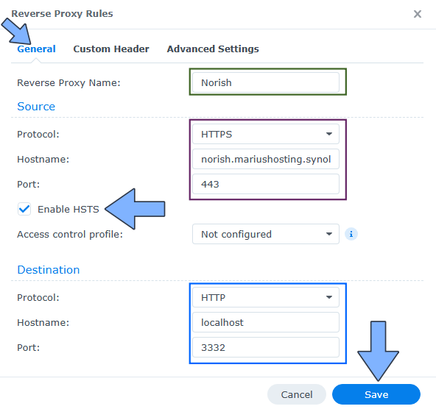The width and height of the screenshot is (436, 409).
Task: Click the Reverse Proxy Name field containing Norish
Action: point(266,82)
